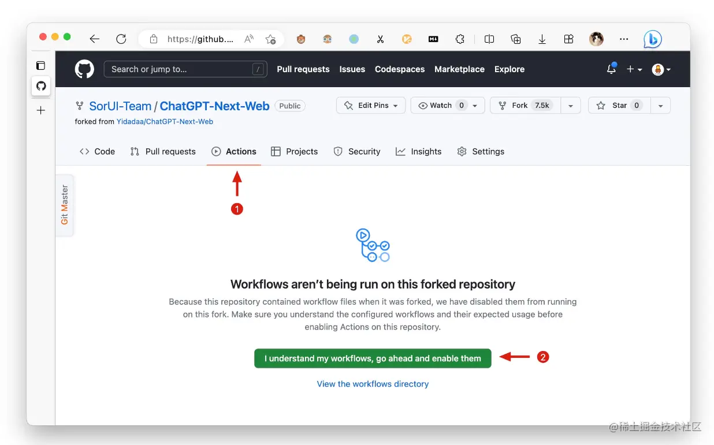Open the monkey face extension icon
This screenshot has height=445, width=714.
(x=301, y=39)
